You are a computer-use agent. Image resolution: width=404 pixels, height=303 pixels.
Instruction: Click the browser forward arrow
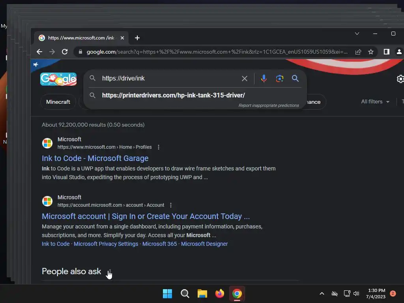(52, 52)
